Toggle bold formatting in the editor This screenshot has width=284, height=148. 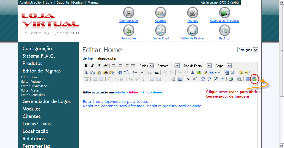(86, 66)
